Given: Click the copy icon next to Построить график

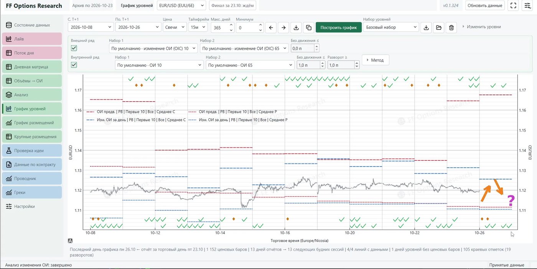Looking at the screenshot, I should (x=308, y=28).
